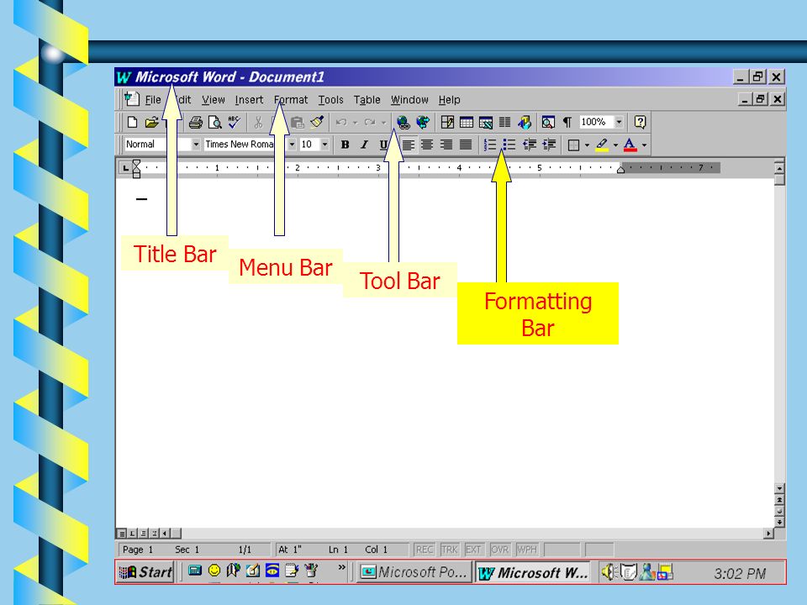The width and height of the screenshot is (807, 605).
Task: Toggle Italic formatting
Action: click(364, 145)
